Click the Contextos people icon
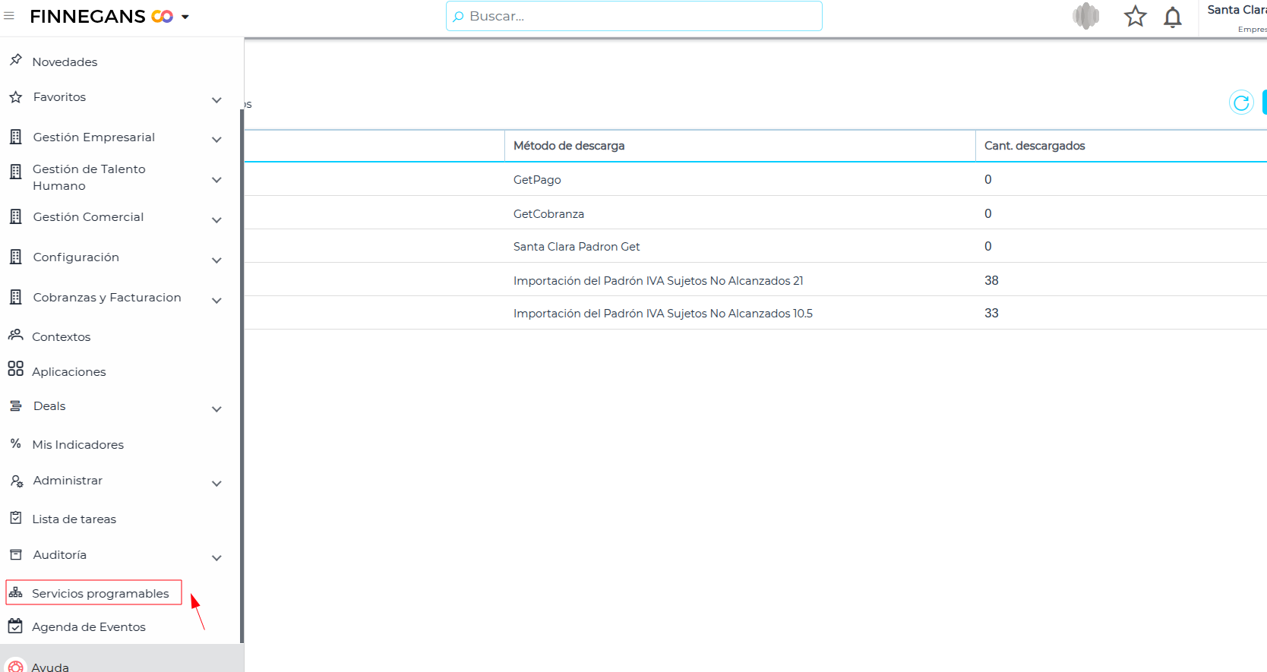 16,335
